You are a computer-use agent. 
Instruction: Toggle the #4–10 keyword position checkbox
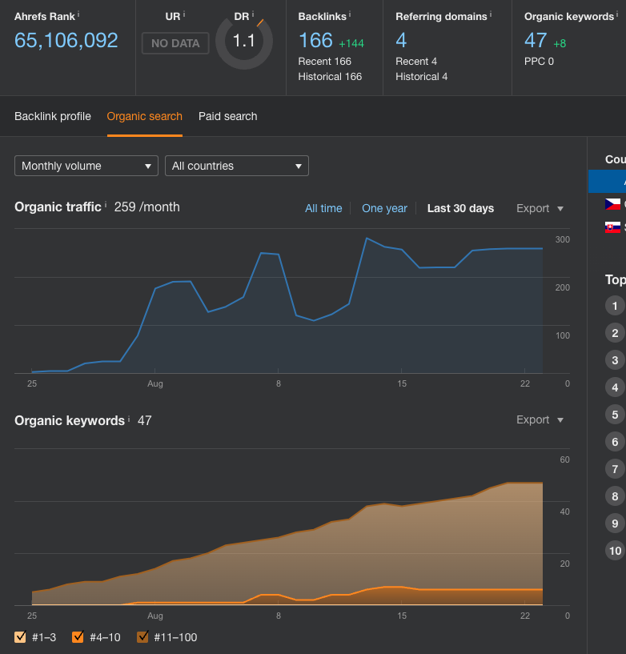click(78, 637)
